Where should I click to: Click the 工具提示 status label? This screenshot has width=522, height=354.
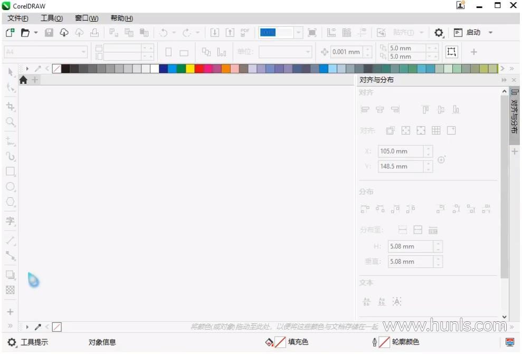(x=34, y=342)
